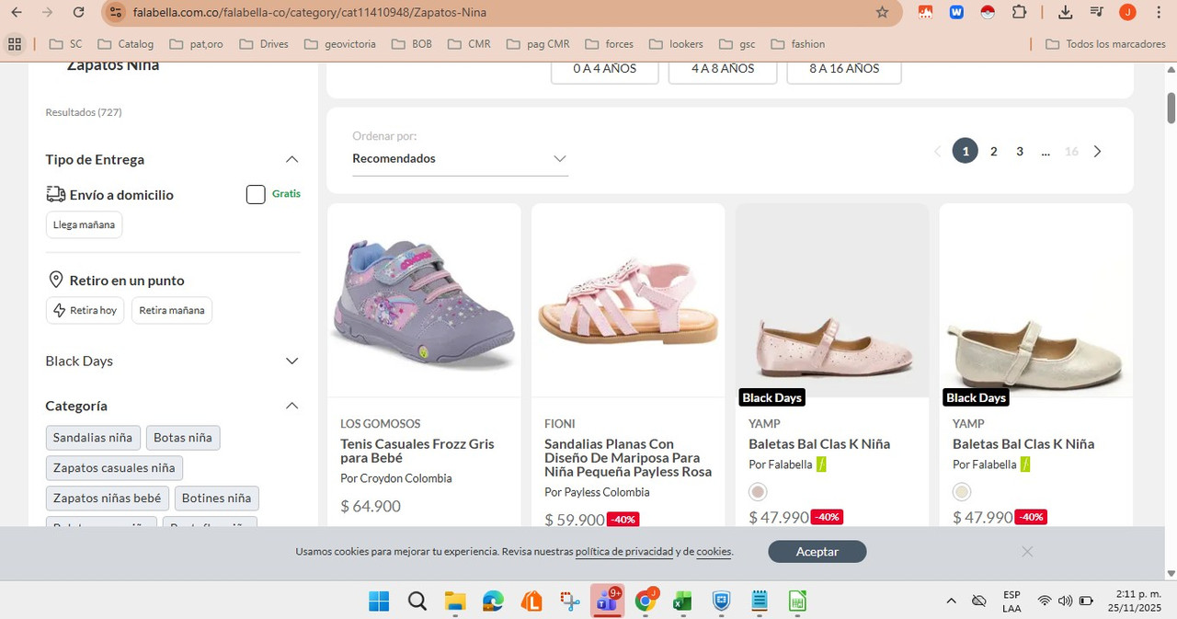
Task: Open the SC bookmarks folder
Action: (x=65, y=43)
